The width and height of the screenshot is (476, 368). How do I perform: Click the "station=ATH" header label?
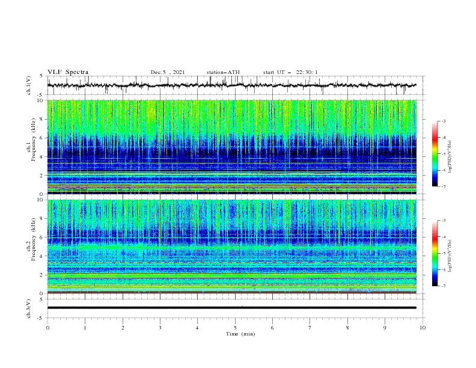[x=223, y=72]
